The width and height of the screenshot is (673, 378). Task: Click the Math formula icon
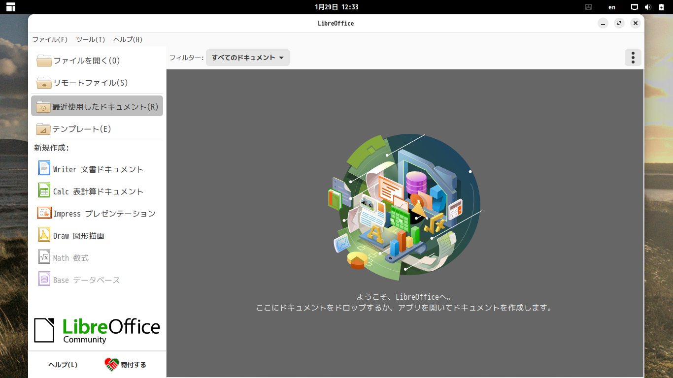click(44, 257)
